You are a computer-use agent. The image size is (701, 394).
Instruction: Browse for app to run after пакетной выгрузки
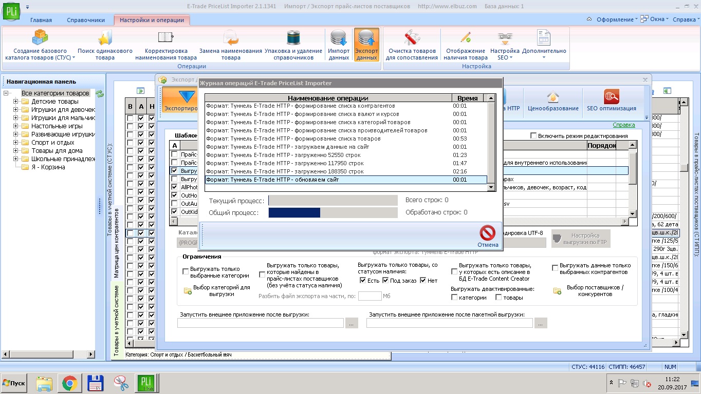[x=541, y=323]
